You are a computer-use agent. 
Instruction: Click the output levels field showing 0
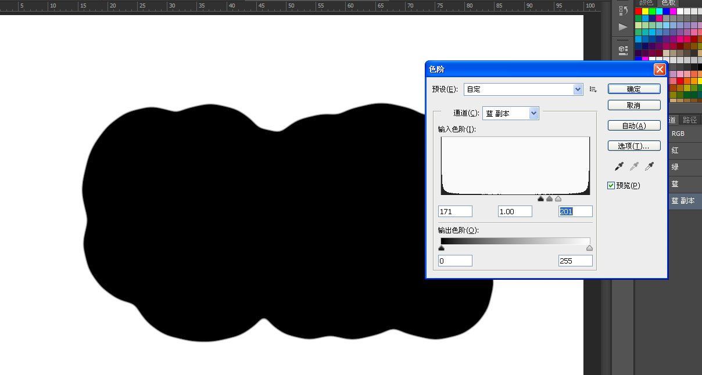pyautogui.click(x=455, y=261)
